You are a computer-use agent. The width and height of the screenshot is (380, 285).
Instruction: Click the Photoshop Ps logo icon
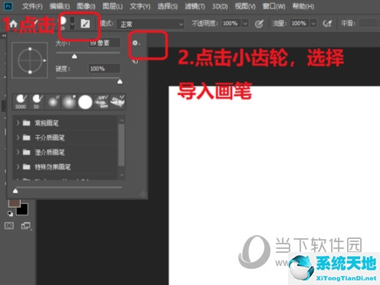coord(8,6)
